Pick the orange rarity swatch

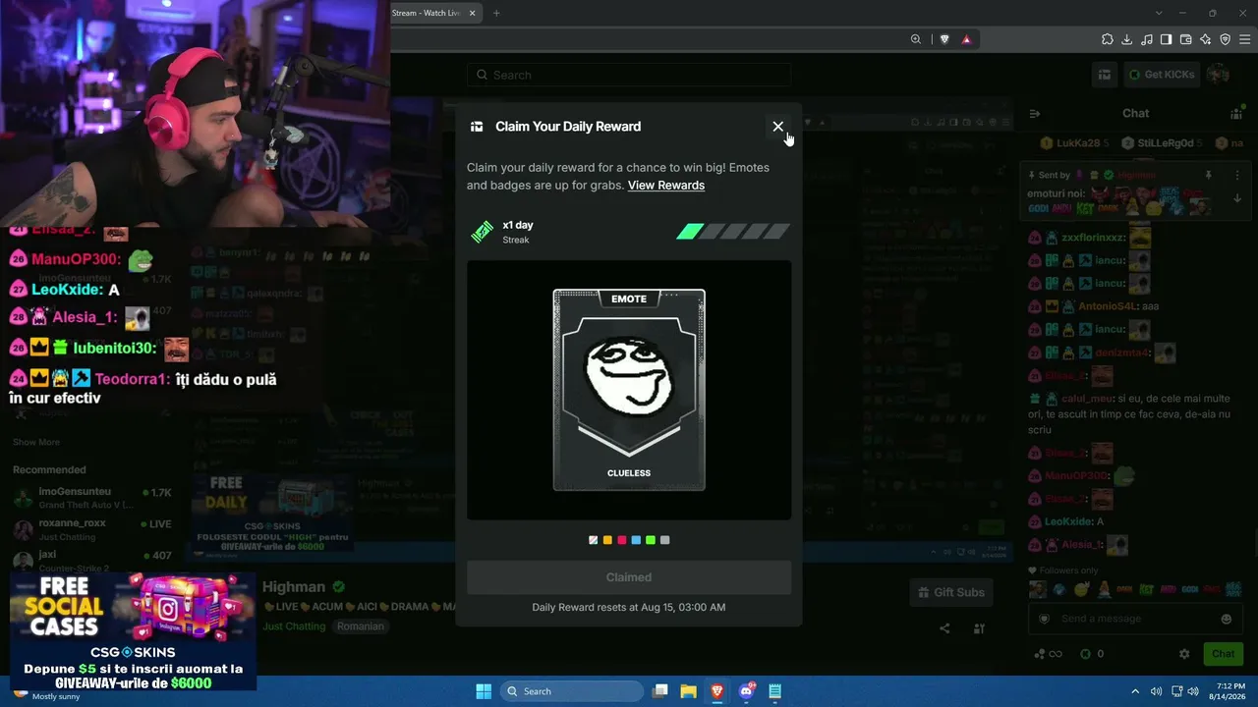(x=607, y=540)
